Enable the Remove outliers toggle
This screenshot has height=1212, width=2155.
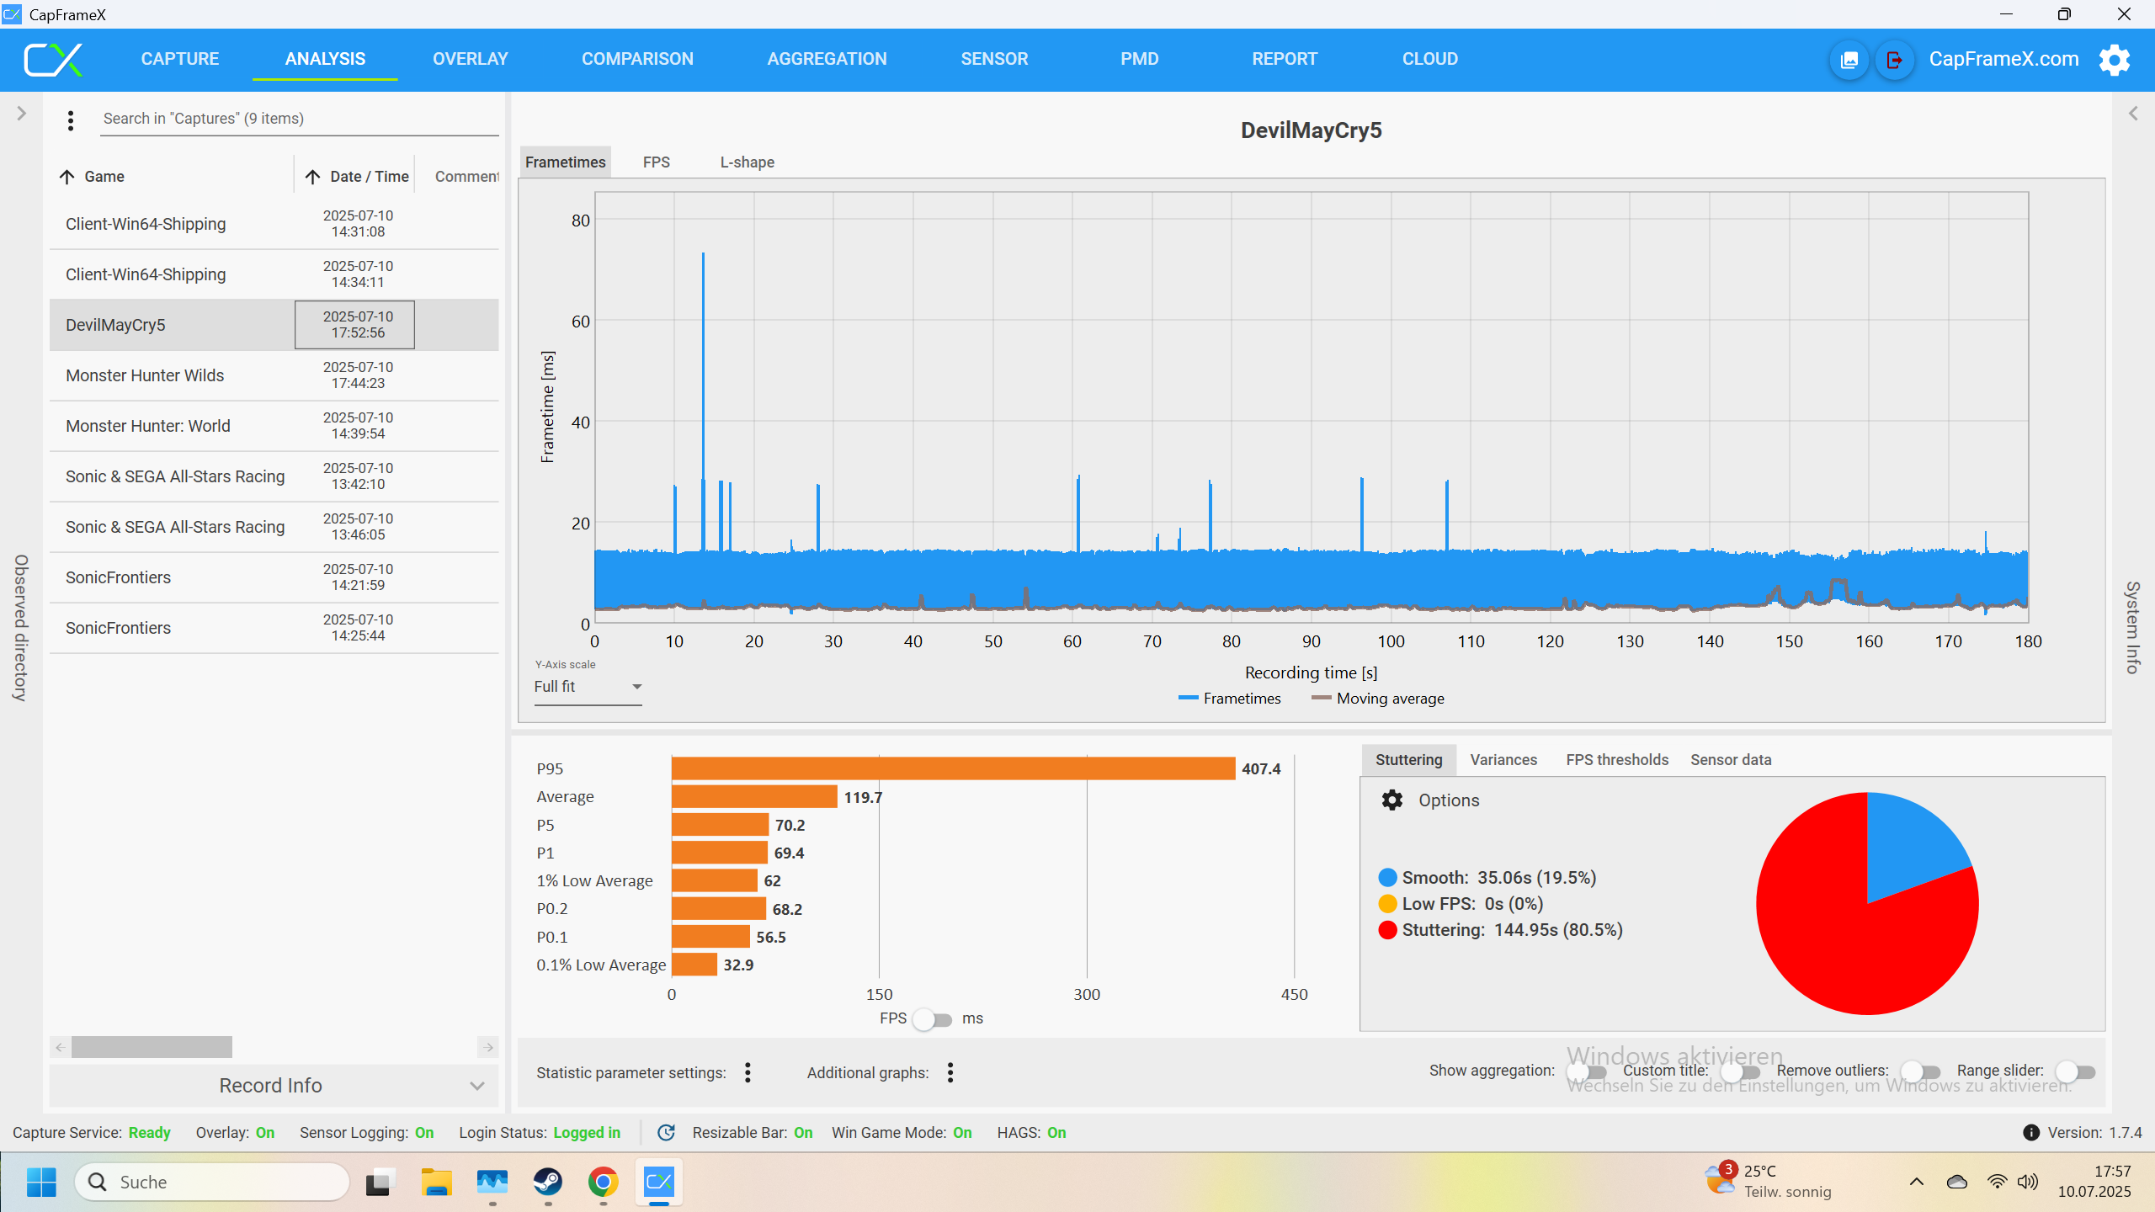tap(1921, 1071)
